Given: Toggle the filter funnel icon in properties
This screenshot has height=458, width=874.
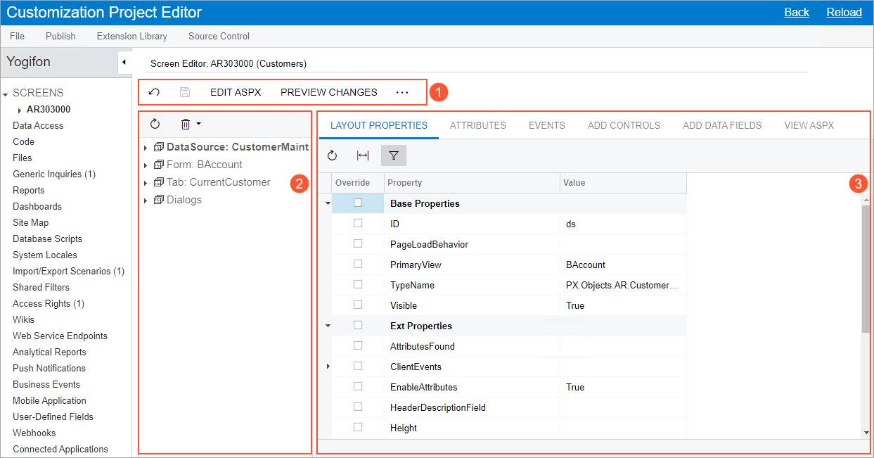Looking at the screenshot, I should pos(394,155).
